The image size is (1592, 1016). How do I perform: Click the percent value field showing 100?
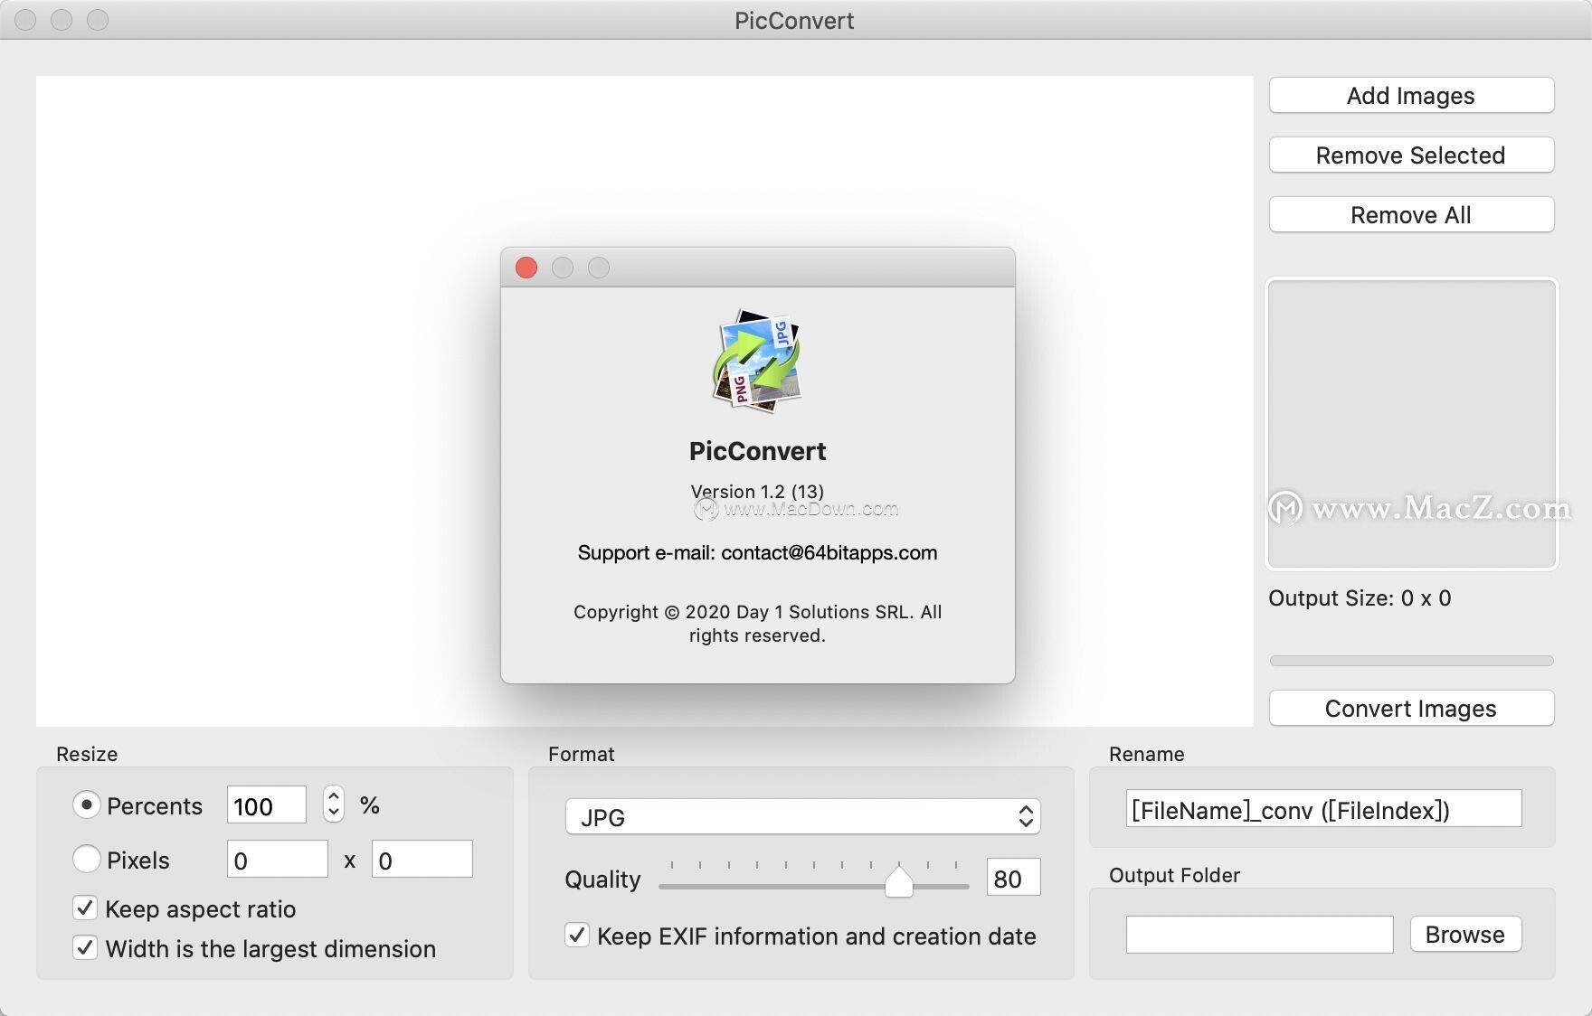pyautogui.click(x=267, y=804)
